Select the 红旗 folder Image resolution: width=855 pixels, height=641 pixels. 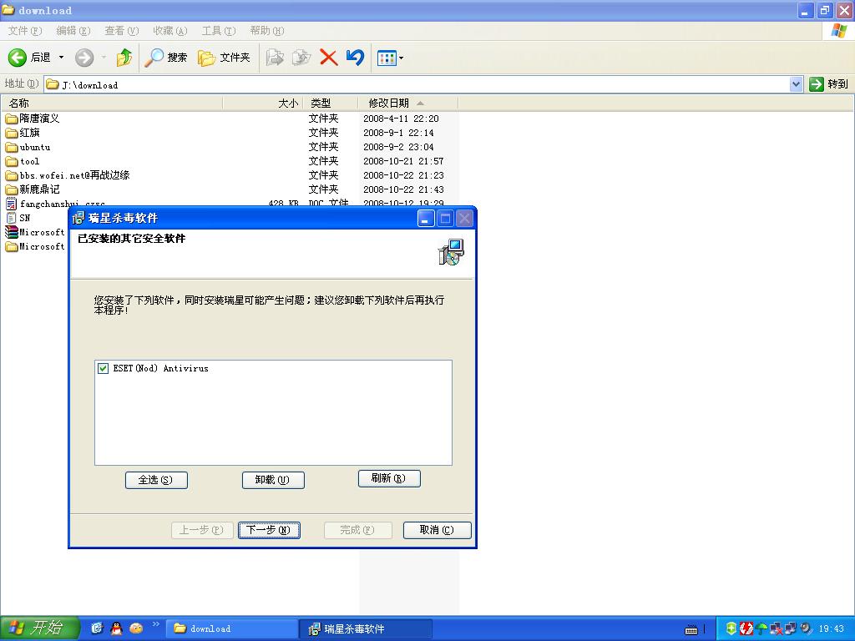coord(23,133)
